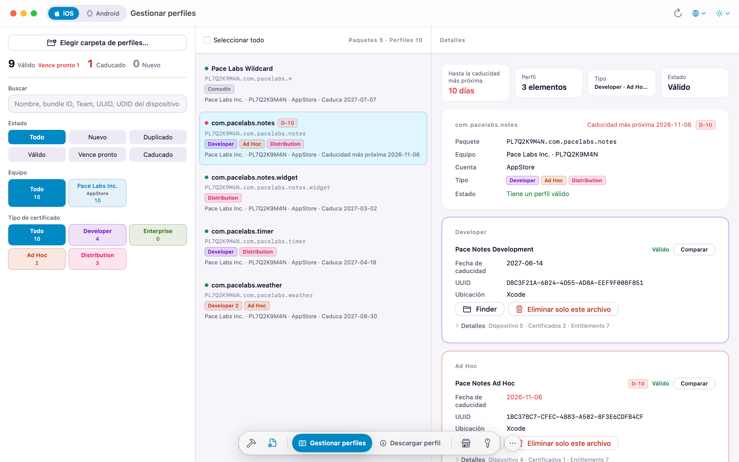The width and height of the screenshot is (739, 462).
Task: Open the sun appearance theme dropdown
Action: coord(723,13)
